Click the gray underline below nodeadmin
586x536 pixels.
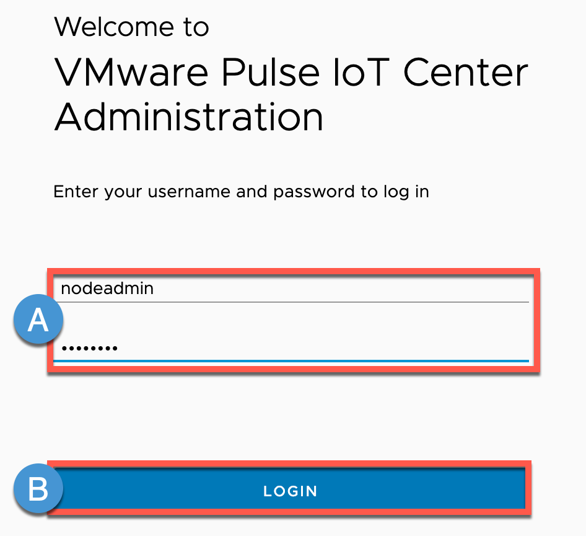[291, 302]
